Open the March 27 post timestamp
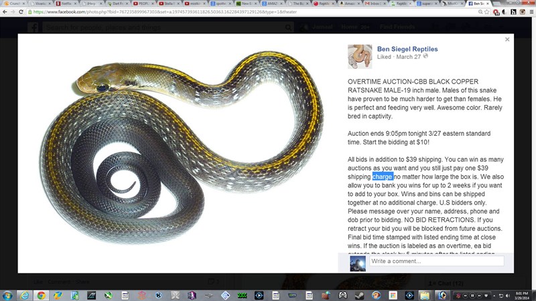The height and width of the screenshot is (301, 536). click(x=408, y=57)
